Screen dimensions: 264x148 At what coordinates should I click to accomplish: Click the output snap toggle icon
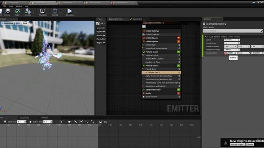30,122
